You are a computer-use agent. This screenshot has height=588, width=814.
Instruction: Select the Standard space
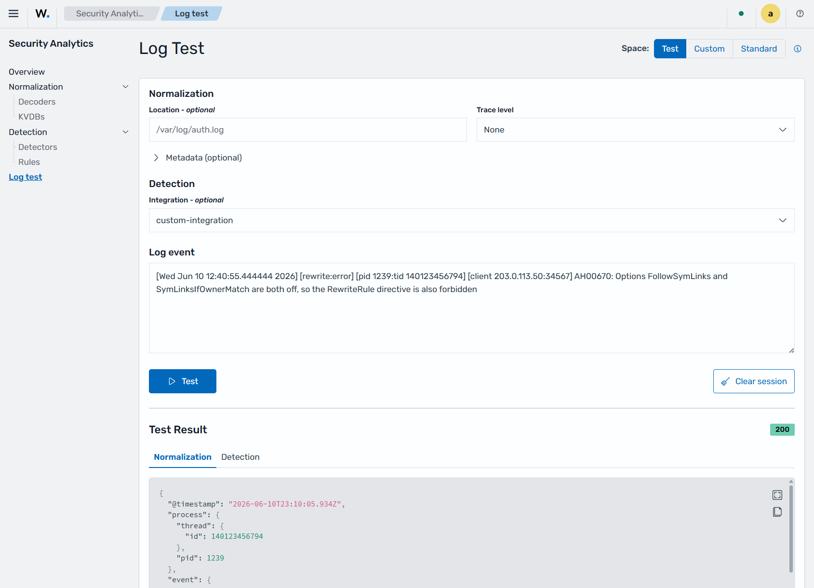click(759, 49)
